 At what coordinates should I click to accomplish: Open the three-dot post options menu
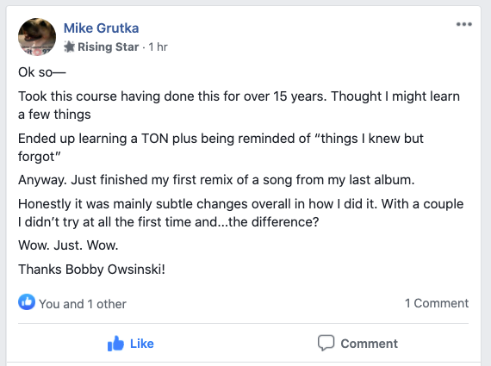[464, 24]
